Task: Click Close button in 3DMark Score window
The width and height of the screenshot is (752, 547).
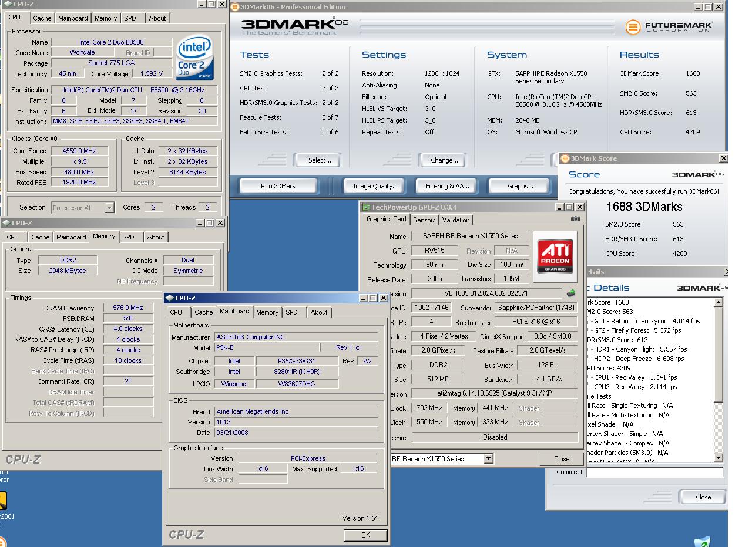Action: click(703, 497)
